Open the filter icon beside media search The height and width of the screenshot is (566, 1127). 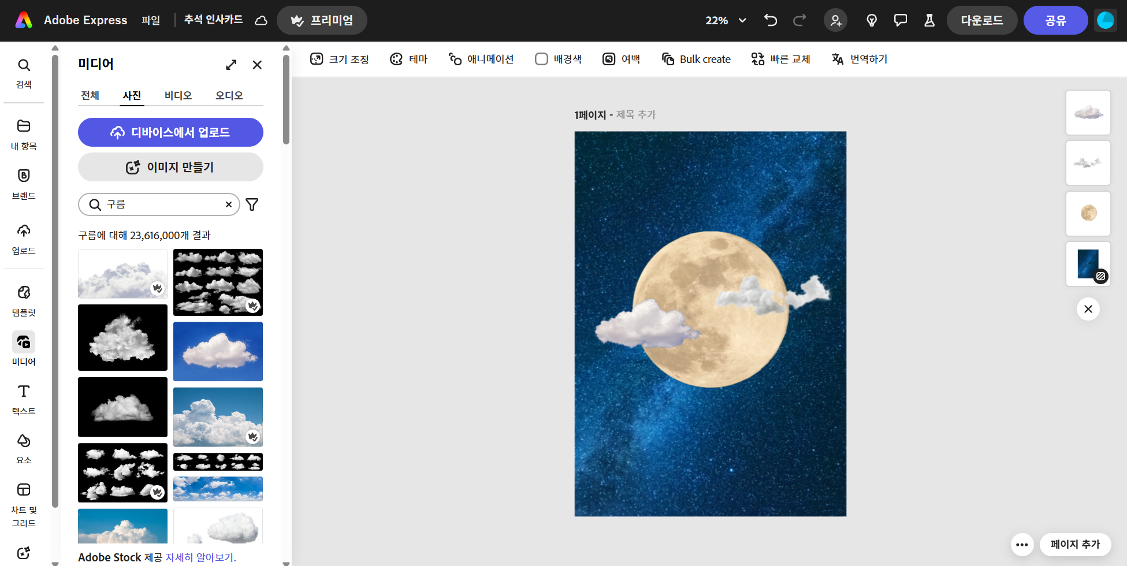coord(252,204)
